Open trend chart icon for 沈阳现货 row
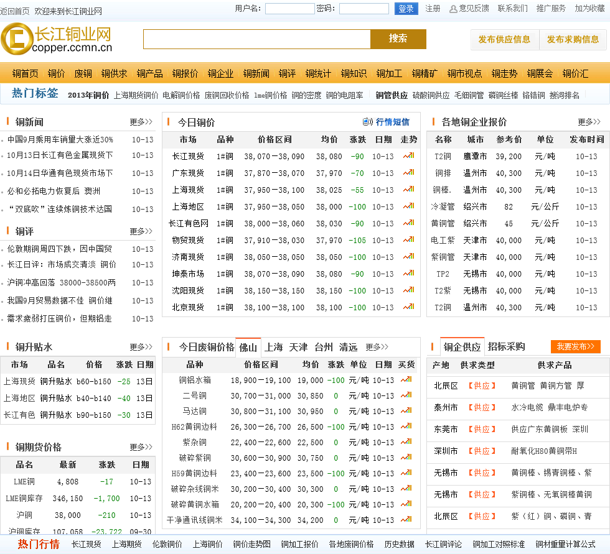The width and height of the screenshot is (610, 554). 408,290
